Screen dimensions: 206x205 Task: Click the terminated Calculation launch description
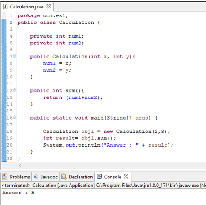(104, 185)
